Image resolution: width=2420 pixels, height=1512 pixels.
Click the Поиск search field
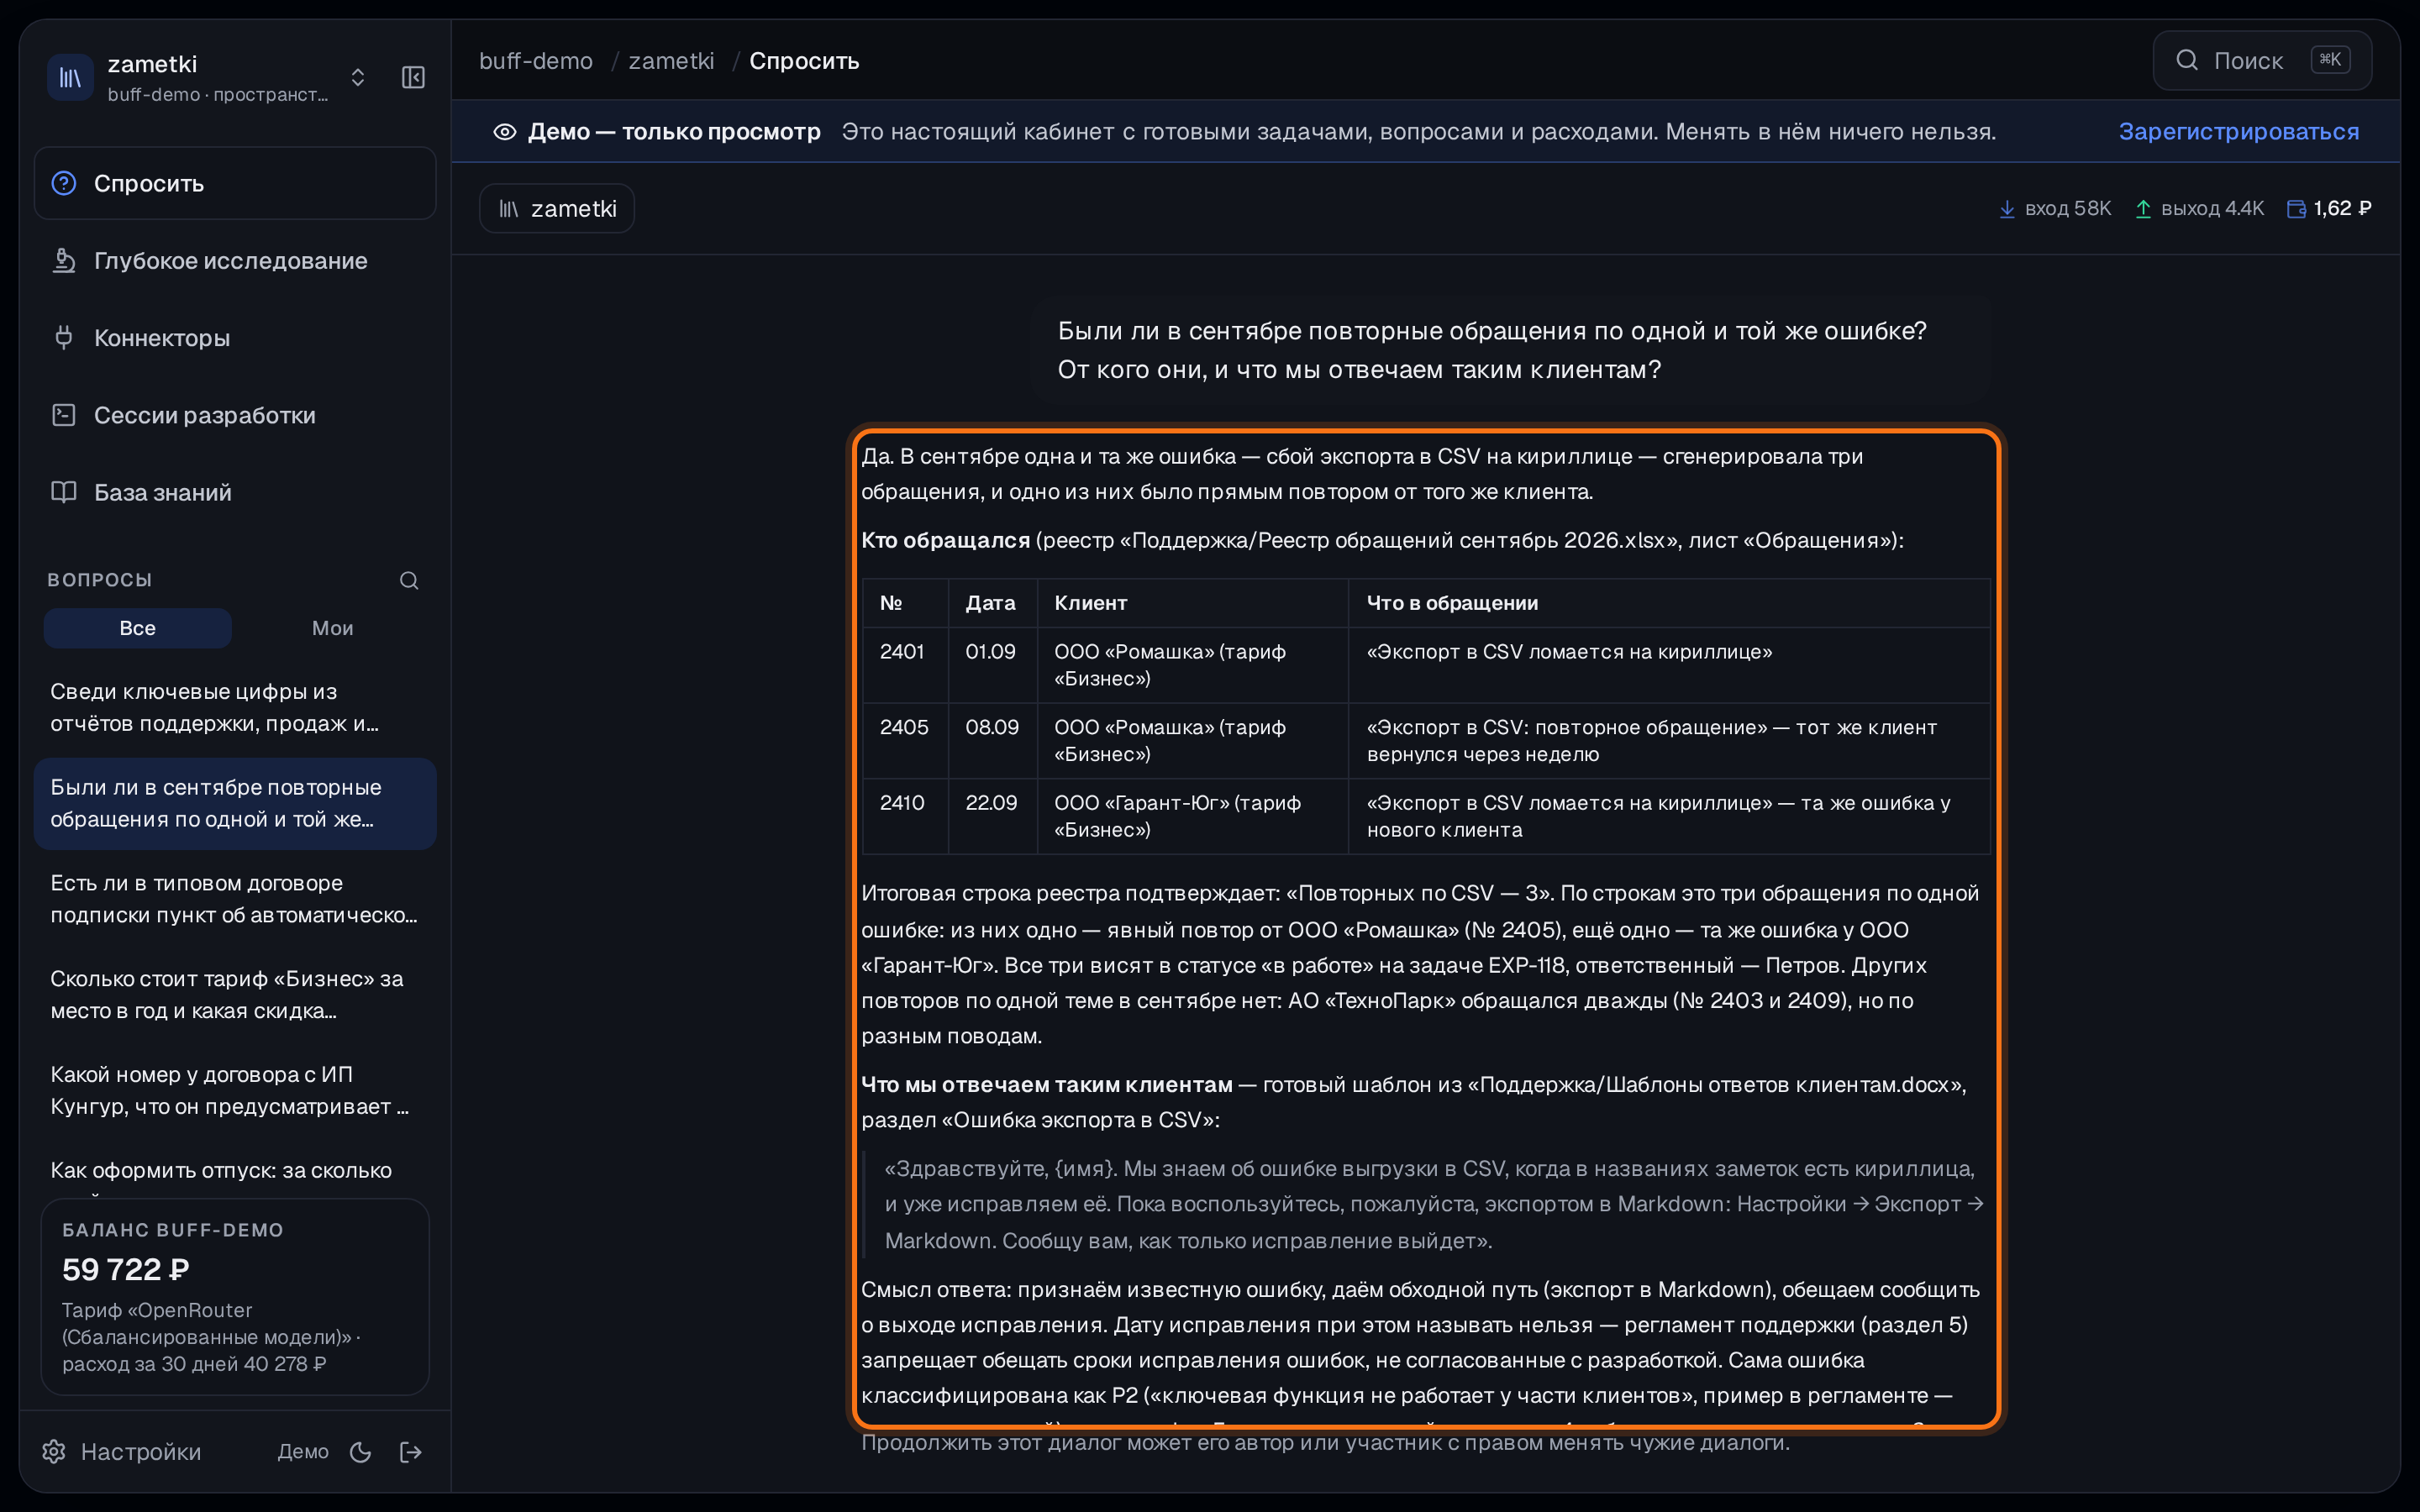coord(2262,60)
